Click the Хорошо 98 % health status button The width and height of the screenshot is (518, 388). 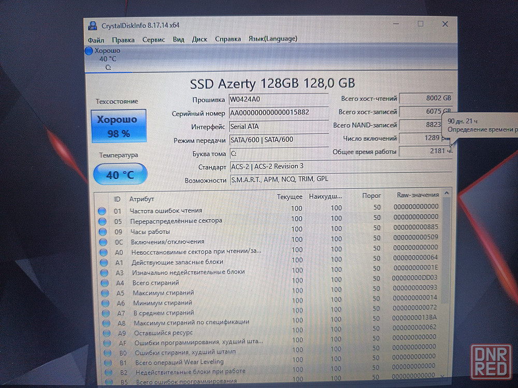[x=119, y=126]
